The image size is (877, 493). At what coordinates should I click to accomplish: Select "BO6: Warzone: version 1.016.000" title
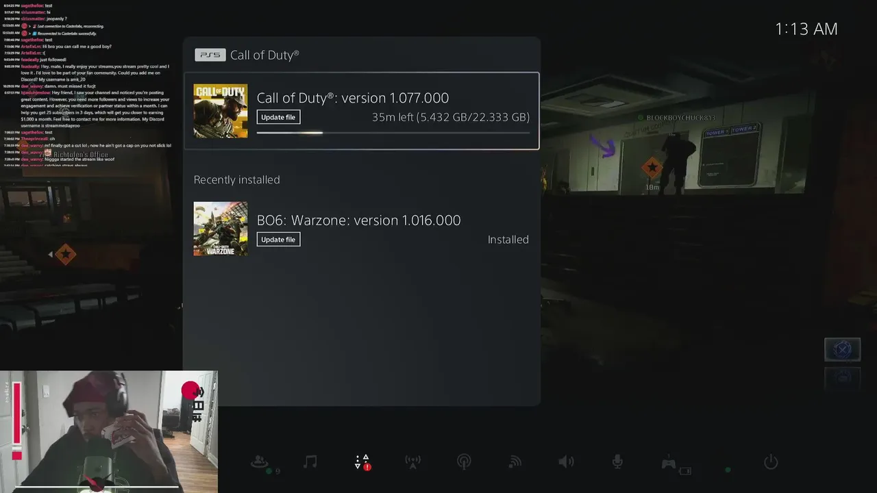[358, 220]
